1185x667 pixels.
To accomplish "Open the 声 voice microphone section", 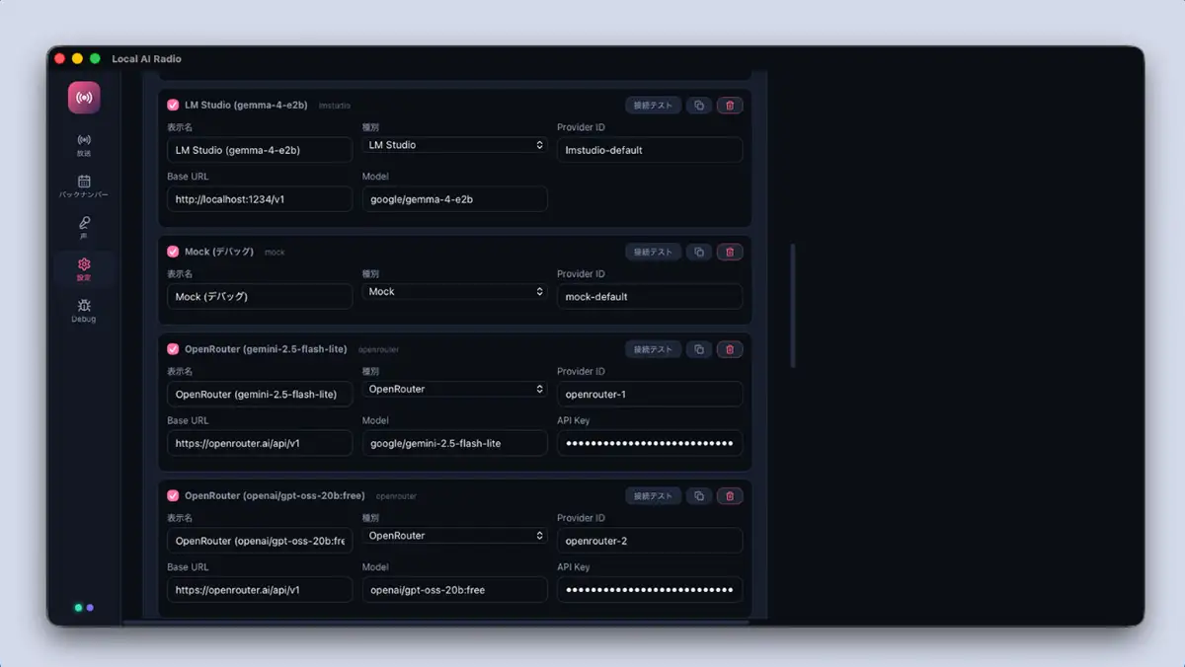I will click(x=84, y=228).
